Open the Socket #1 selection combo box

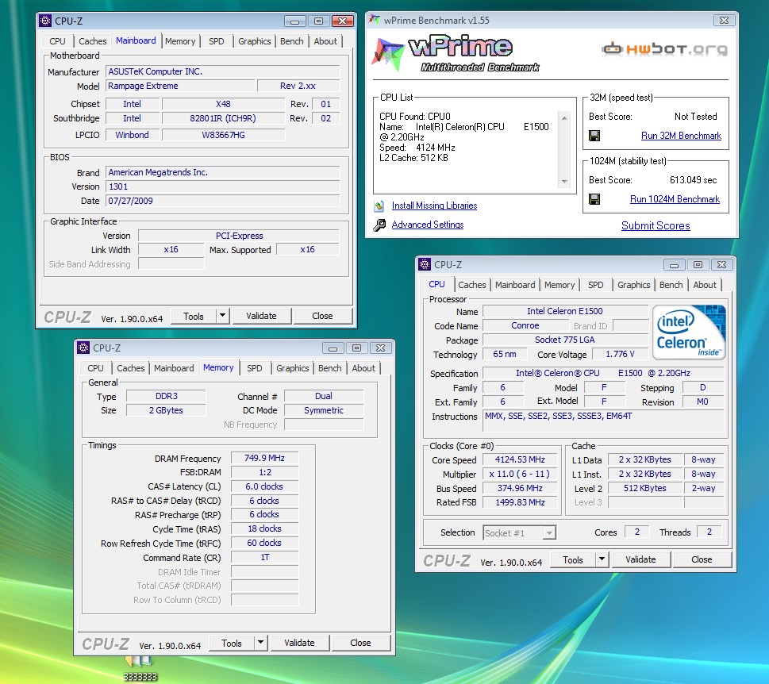[x=519, y=532]
